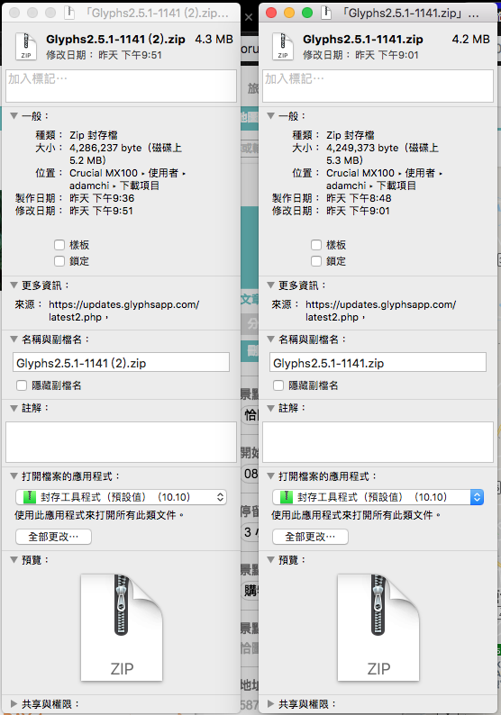Click large ZIP preview image in right window
The width and height of the screenshot is (501, 715).
[x=378, y=628]
